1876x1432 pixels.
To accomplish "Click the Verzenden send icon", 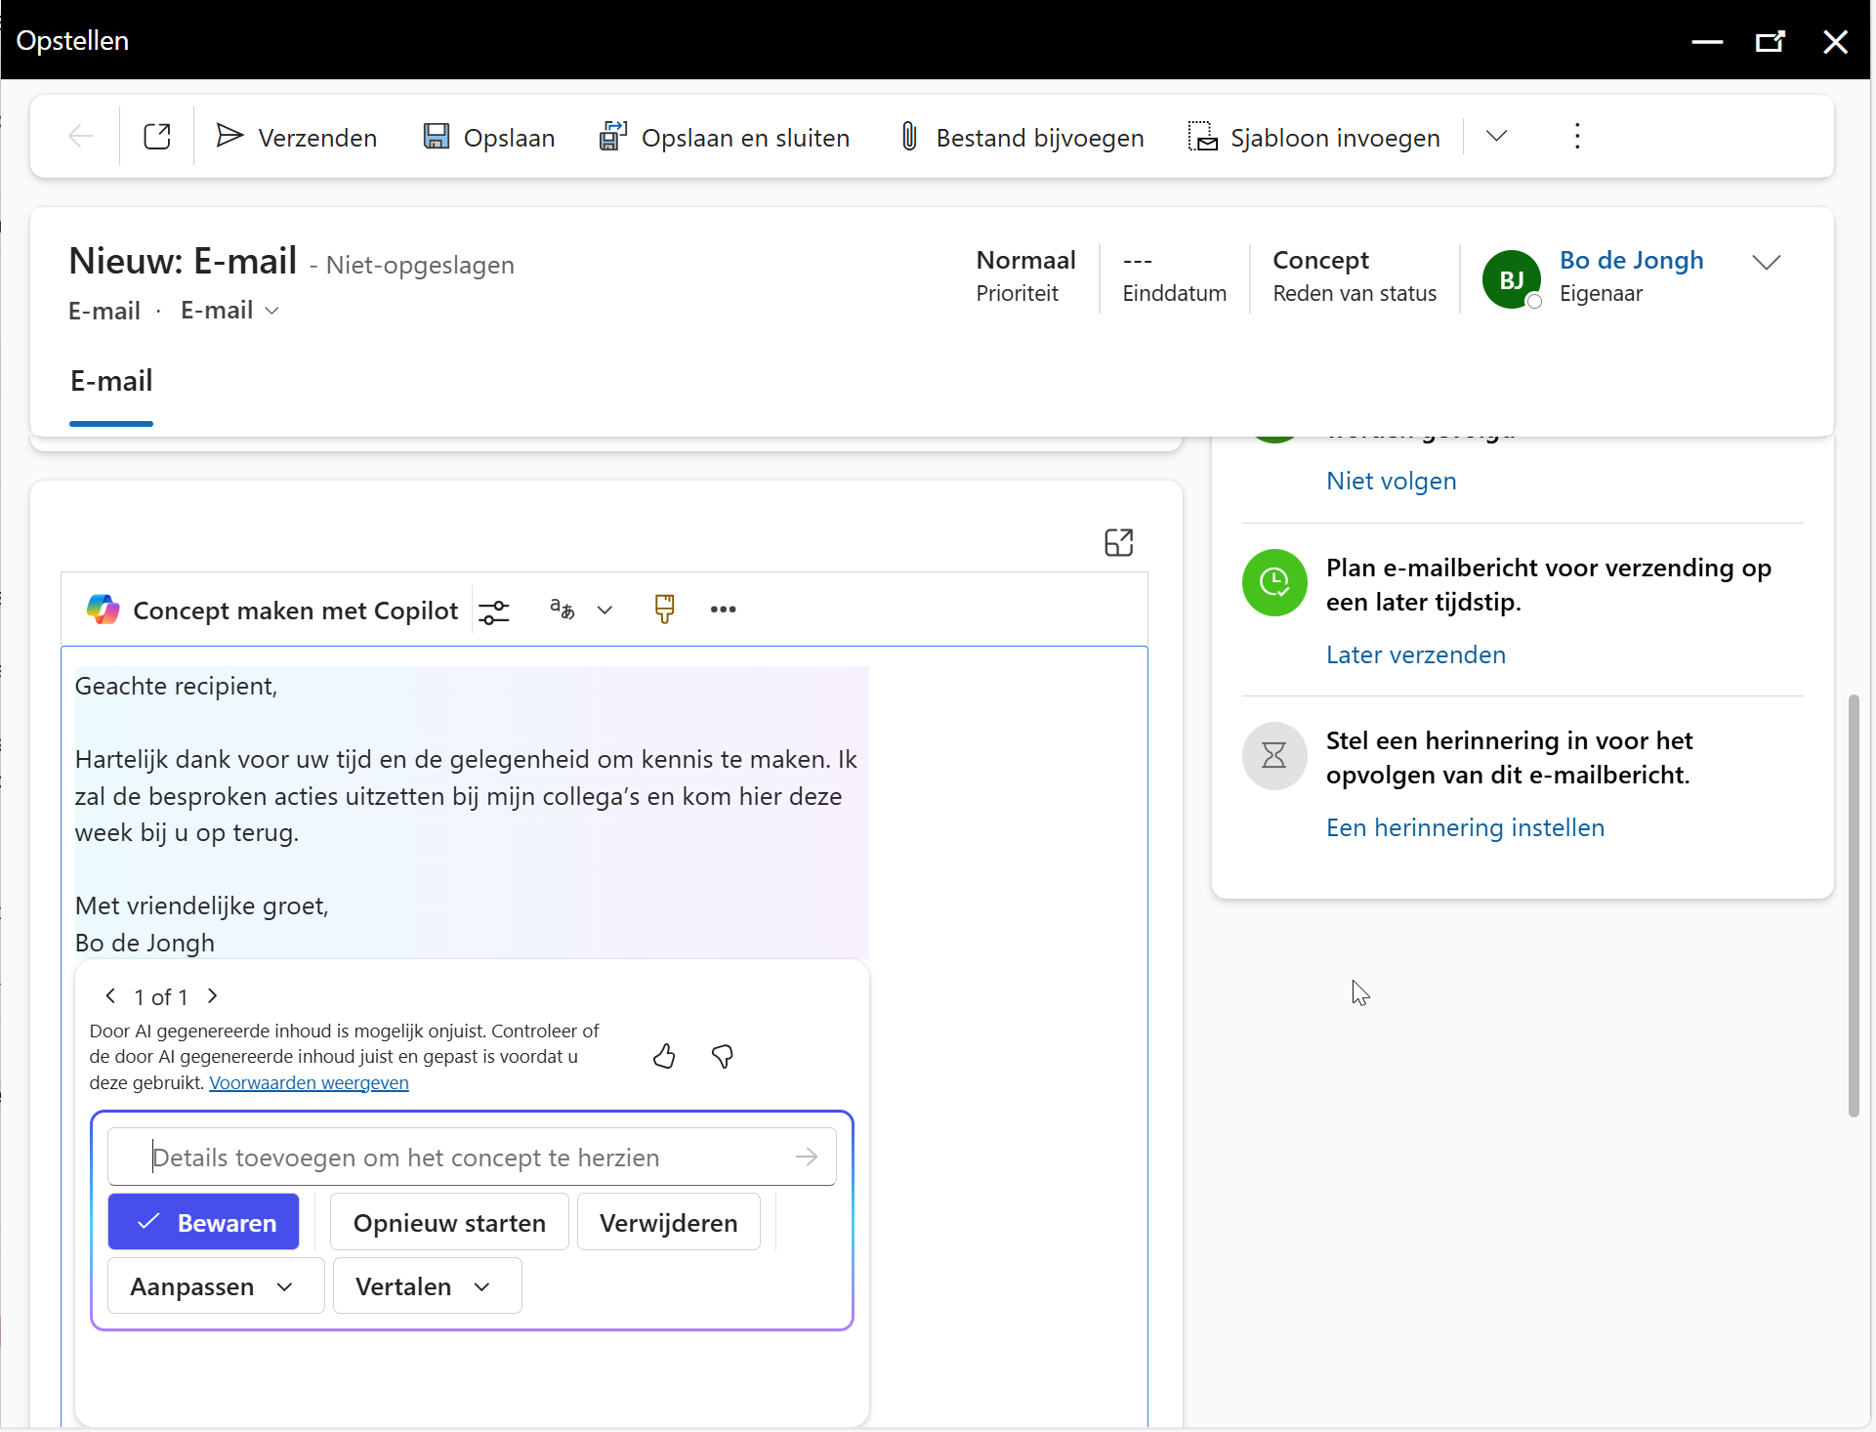I will [229, 137].
